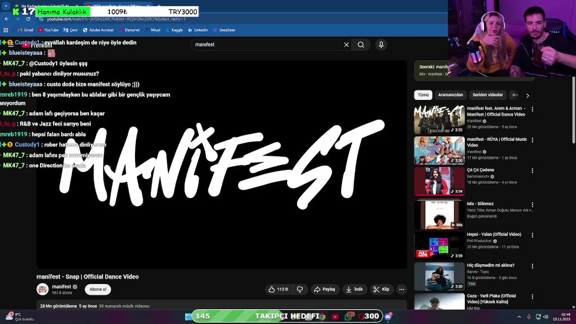Select the Seriden videolar filter chip
Viewport: 576px width, 324px height.
[488, 95]
